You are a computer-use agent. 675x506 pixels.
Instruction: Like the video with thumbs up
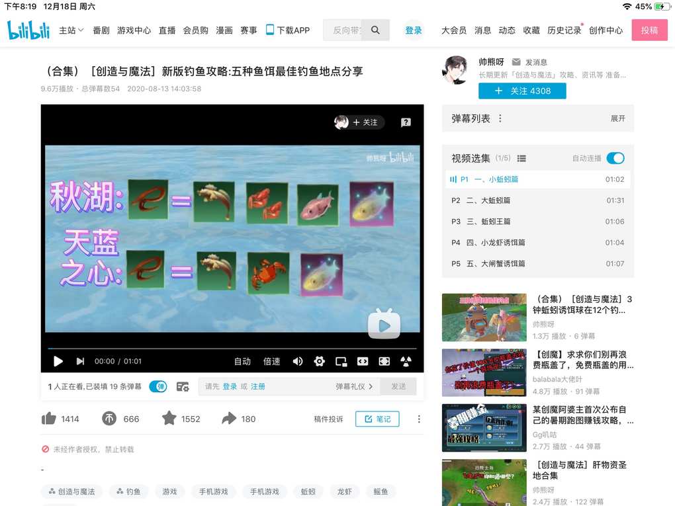[x=49, y=419]
